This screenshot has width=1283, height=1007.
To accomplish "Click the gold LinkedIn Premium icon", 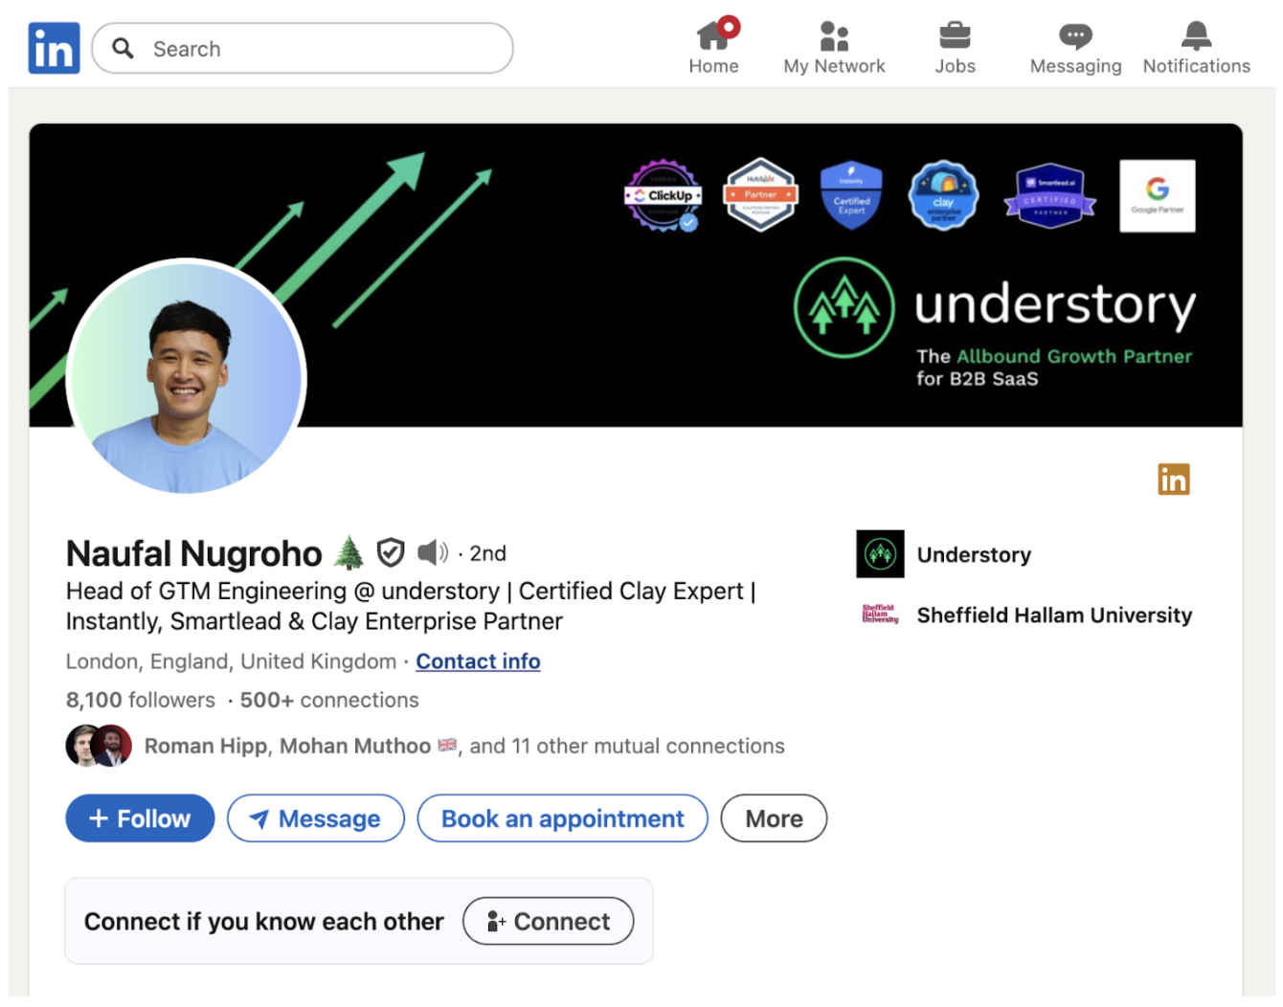I will 1173,479.
